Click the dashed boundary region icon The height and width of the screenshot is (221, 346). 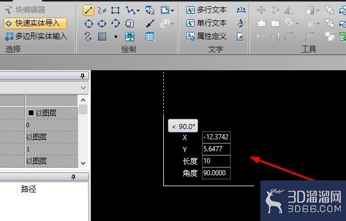165,10
